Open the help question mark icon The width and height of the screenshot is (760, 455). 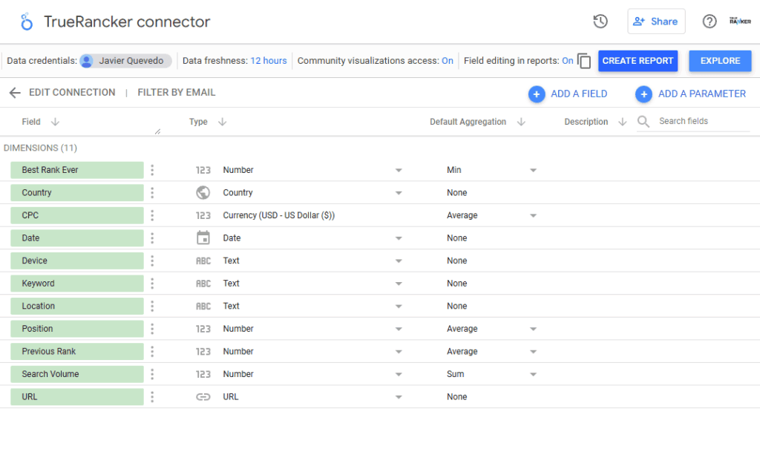(709, 22)
